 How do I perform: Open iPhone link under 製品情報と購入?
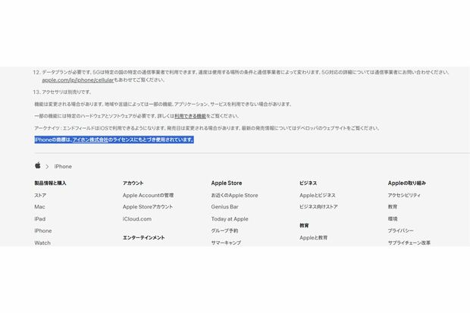pyautogui.click(x=43, y=231)
